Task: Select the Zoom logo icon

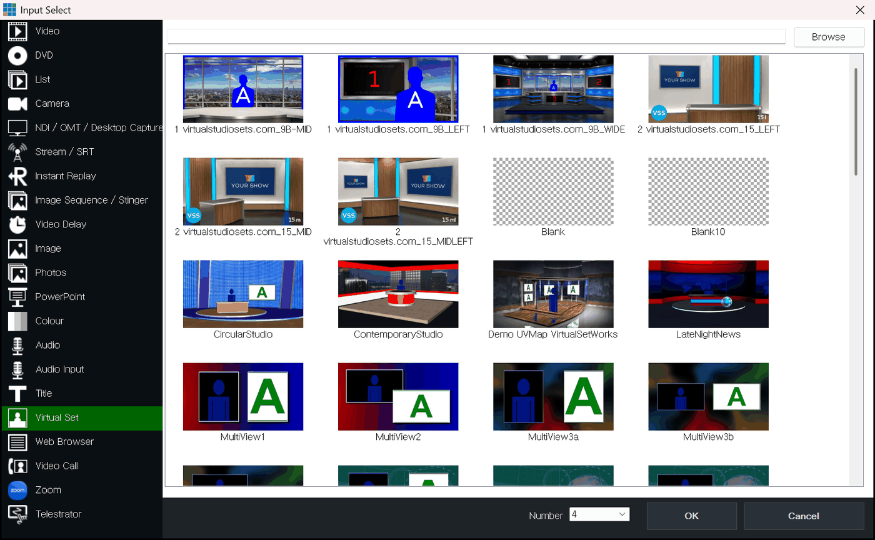Action: (17, 490)
